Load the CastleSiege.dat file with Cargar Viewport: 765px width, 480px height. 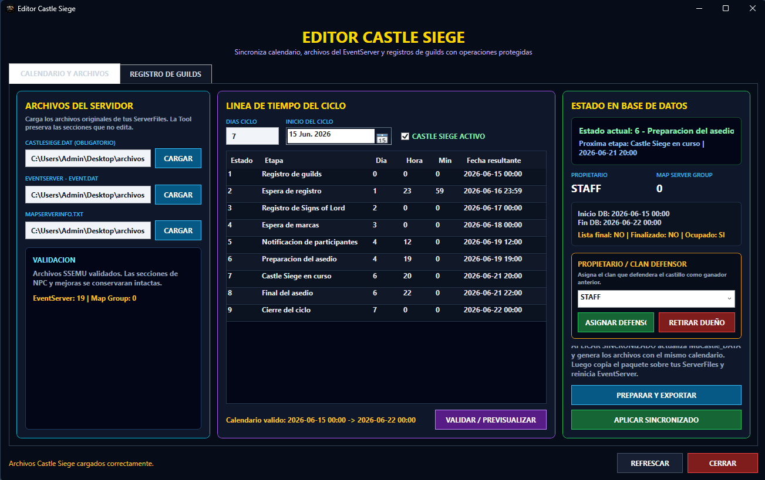pyautogui.click(x=178, y=158)
